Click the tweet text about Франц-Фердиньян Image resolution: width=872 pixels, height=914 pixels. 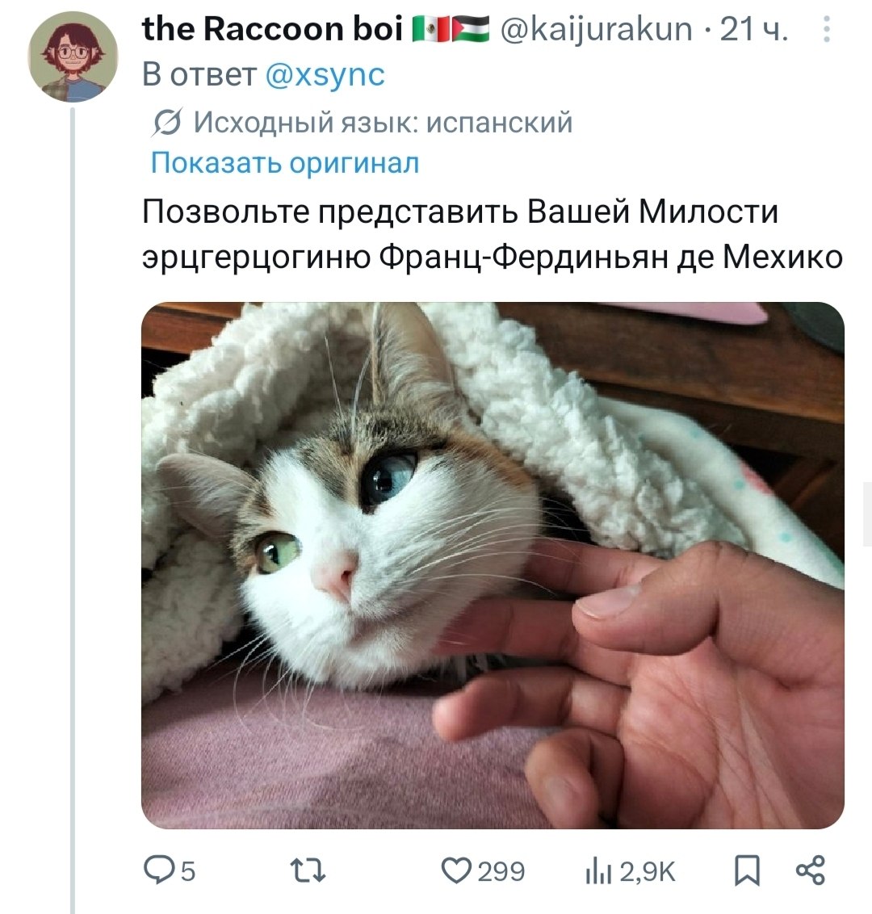[493, 234]
